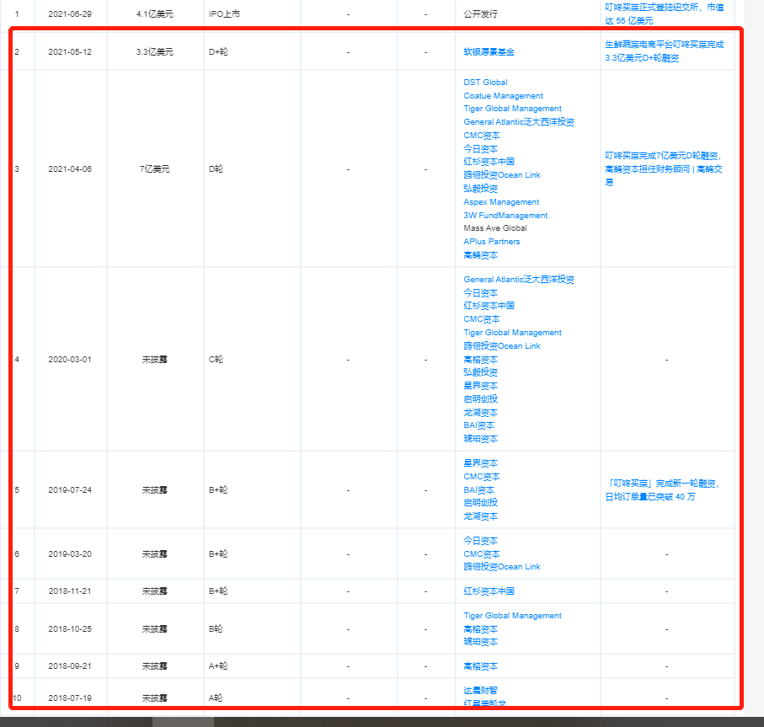This screenshot has width=764, height=727.
Task: Open 高榕资本 in the 2018-10-25 row
Action: 480,629
